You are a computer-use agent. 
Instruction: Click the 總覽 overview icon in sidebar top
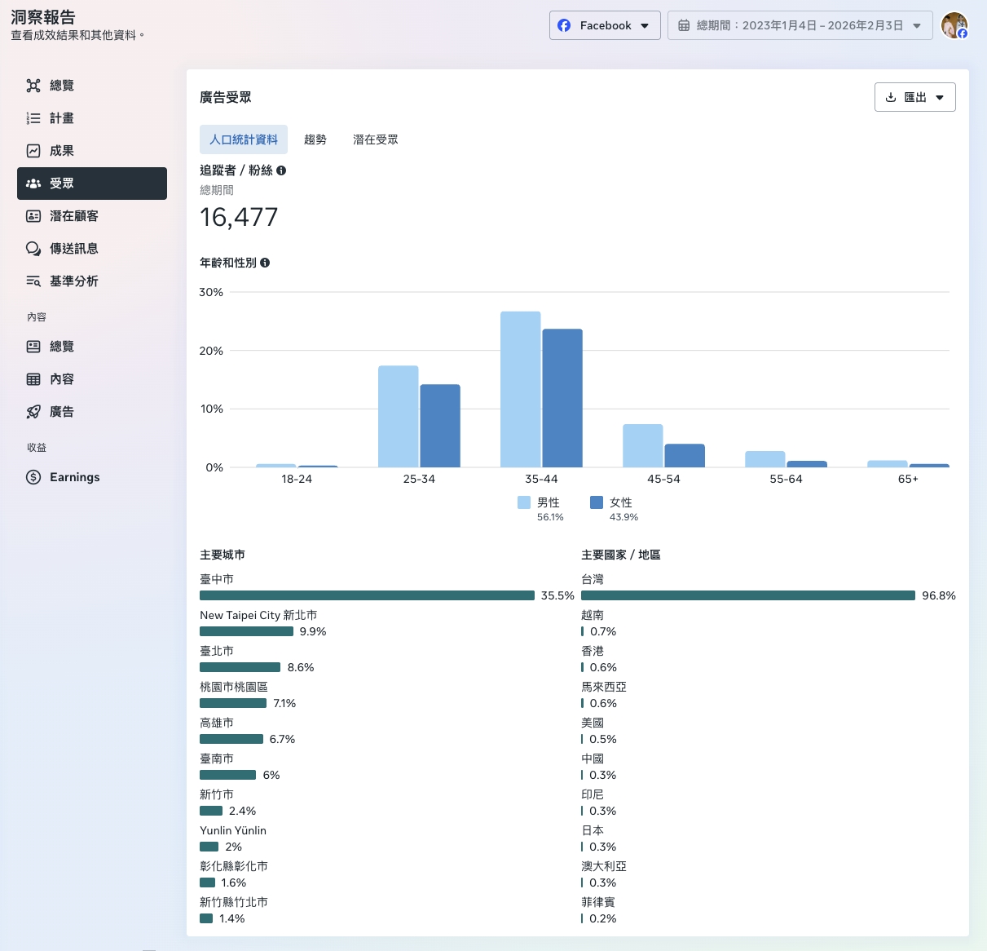coord(33,86)
